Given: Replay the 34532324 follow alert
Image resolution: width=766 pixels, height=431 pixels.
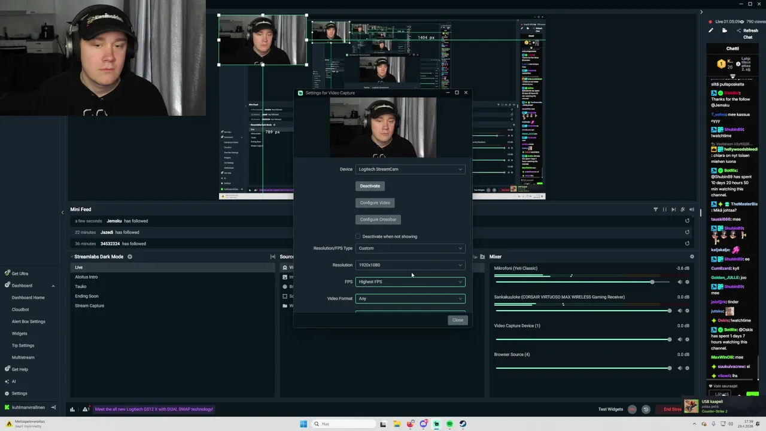Looking at the screenshot, I should (687, 244).
